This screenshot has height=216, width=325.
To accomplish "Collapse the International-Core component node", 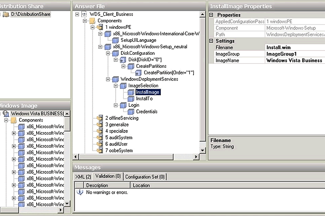I will (100, 34).
